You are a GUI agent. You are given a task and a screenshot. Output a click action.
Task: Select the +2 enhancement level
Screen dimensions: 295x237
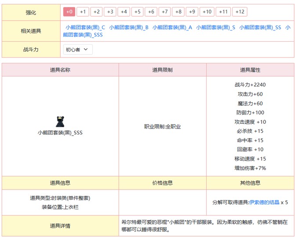(x=97, y=12)
